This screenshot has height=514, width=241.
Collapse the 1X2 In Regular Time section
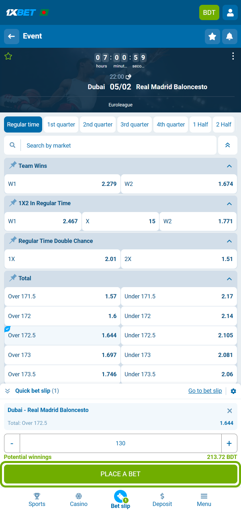pos(229,203)
